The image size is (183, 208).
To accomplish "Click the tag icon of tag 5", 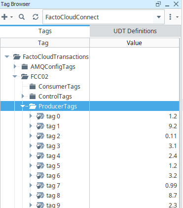I will tap(40, 166).
